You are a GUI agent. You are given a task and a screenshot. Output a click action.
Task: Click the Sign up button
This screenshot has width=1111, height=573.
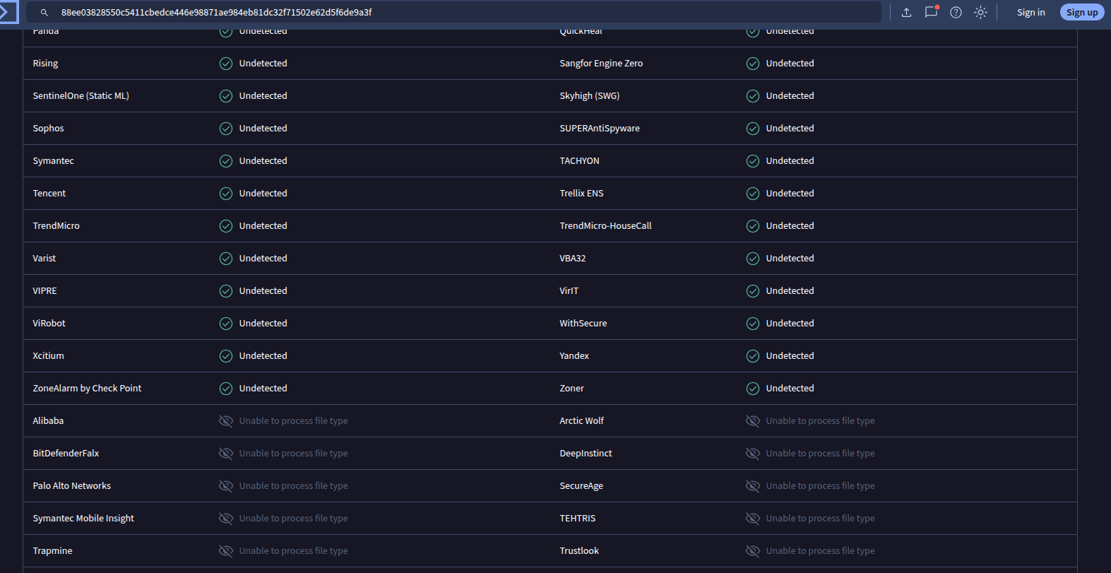pyautogui.click(x=1082, y=12)
